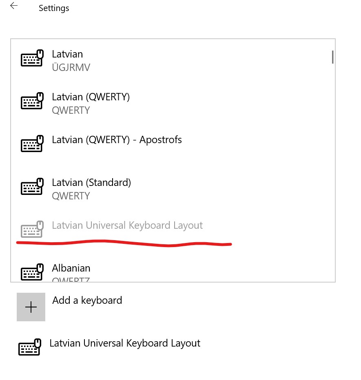Viewport: 361px width, 380px height.
Task: Click keyboard icon of installed Latvian Universal layout
Action: (30, 347)
